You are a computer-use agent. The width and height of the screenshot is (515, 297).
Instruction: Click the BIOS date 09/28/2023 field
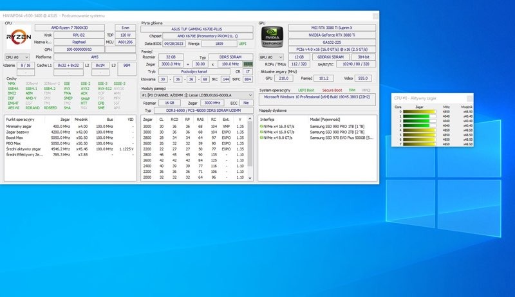tap(174, 44)
